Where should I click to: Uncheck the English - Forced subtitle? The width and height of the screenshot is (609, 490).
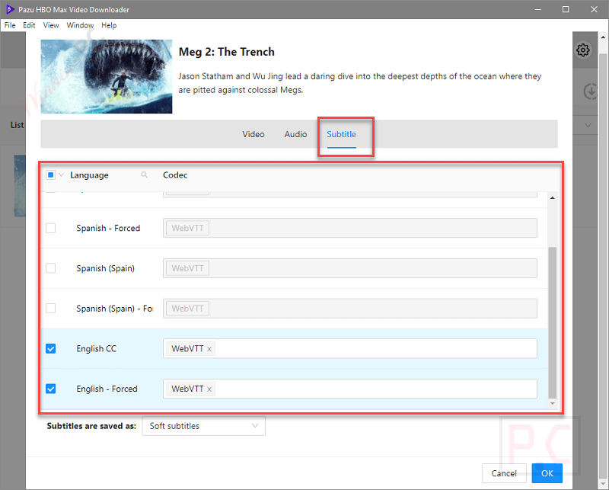click(50, 389)
